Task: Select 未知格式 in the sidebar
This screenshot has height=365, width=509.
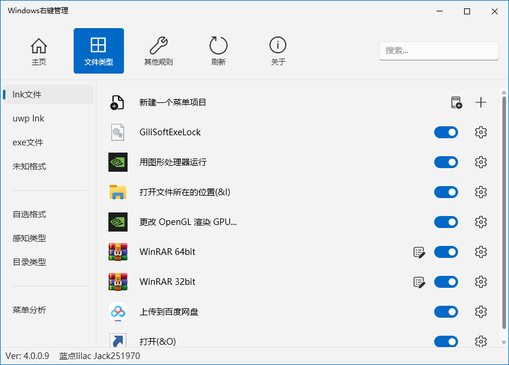Action: pyautogui.click(x=48, y=166)
